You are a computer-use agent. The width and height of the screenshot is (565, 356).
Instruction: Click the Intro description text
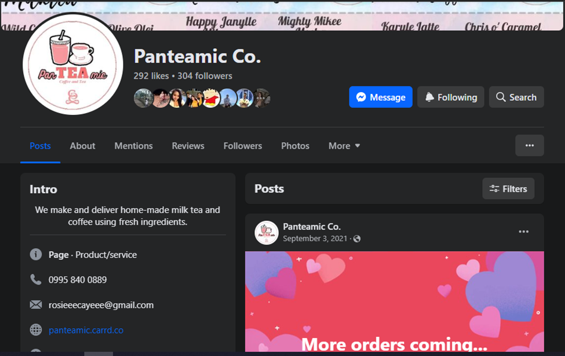(x=127, y=216)
